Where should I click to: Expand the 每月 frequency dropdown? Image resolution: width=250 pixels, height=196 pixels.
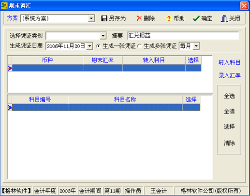(x=196, y=46)
